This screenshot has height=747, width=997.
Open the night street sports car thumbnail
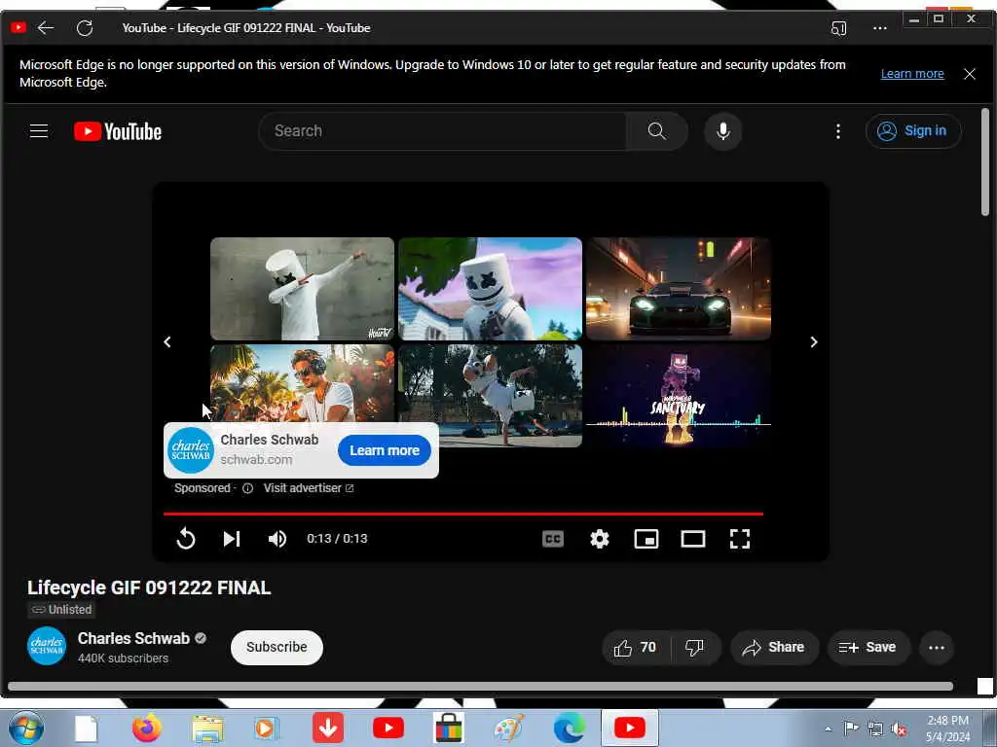[x=679, y=288]
